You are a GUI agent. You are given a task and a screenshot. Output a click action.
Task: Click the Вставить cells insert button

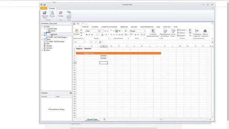(x=182, y=30)
